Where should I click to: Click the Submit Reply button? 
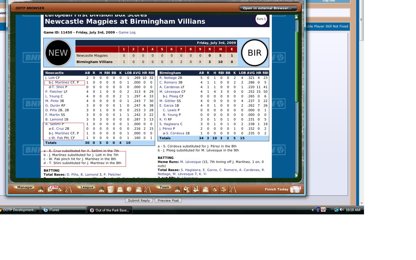[x=139, y=200]
